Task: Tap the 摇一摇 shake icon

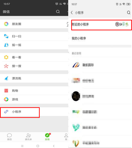Action: [6, 45]
